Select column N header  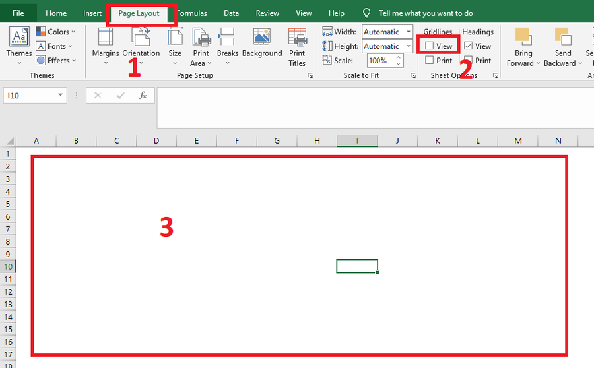558,141
